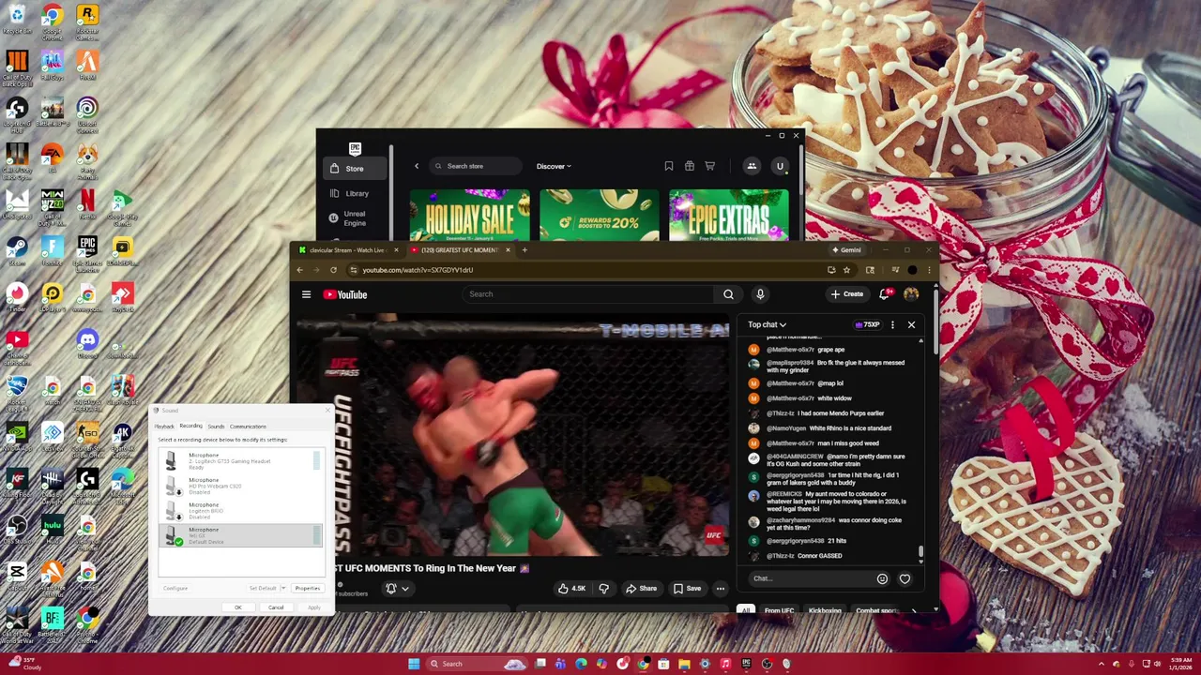Viewport: 1201px width, 675px height.
Task: Start YouTube voice search with microphone
Action: (x=760, y=294)
